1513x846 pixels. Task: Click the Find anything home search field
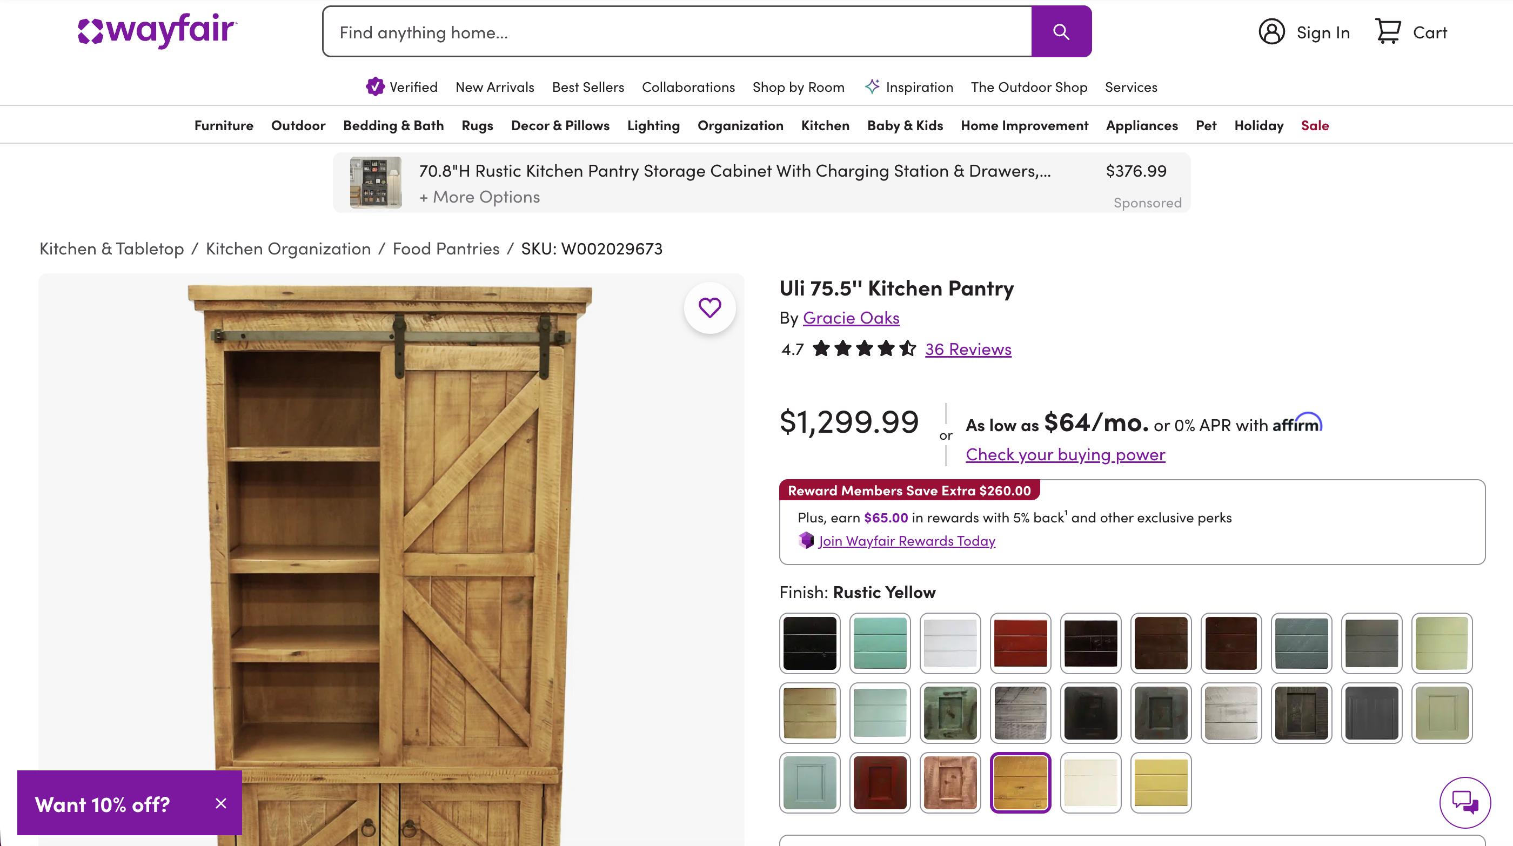[677, 32]
